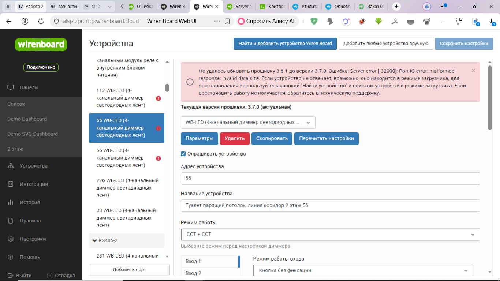Click the device list scrollbar thumb

coord(167,88)
